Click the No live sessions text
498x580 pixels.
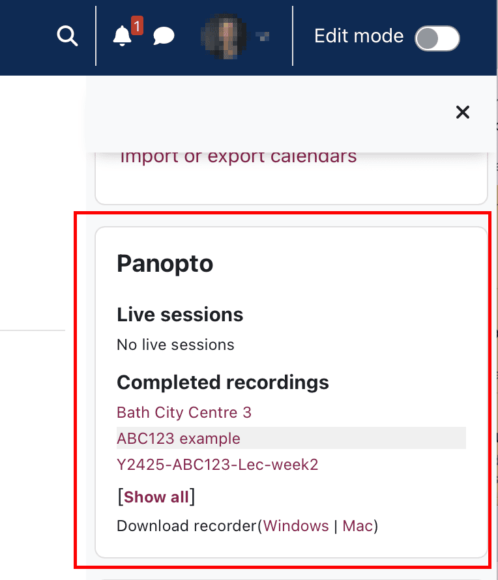175,344
